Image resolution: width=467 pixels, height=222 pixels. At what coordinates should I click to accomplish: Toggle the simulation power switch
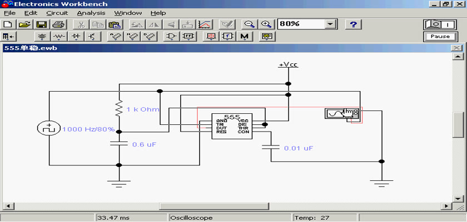[x=440, y=24]
